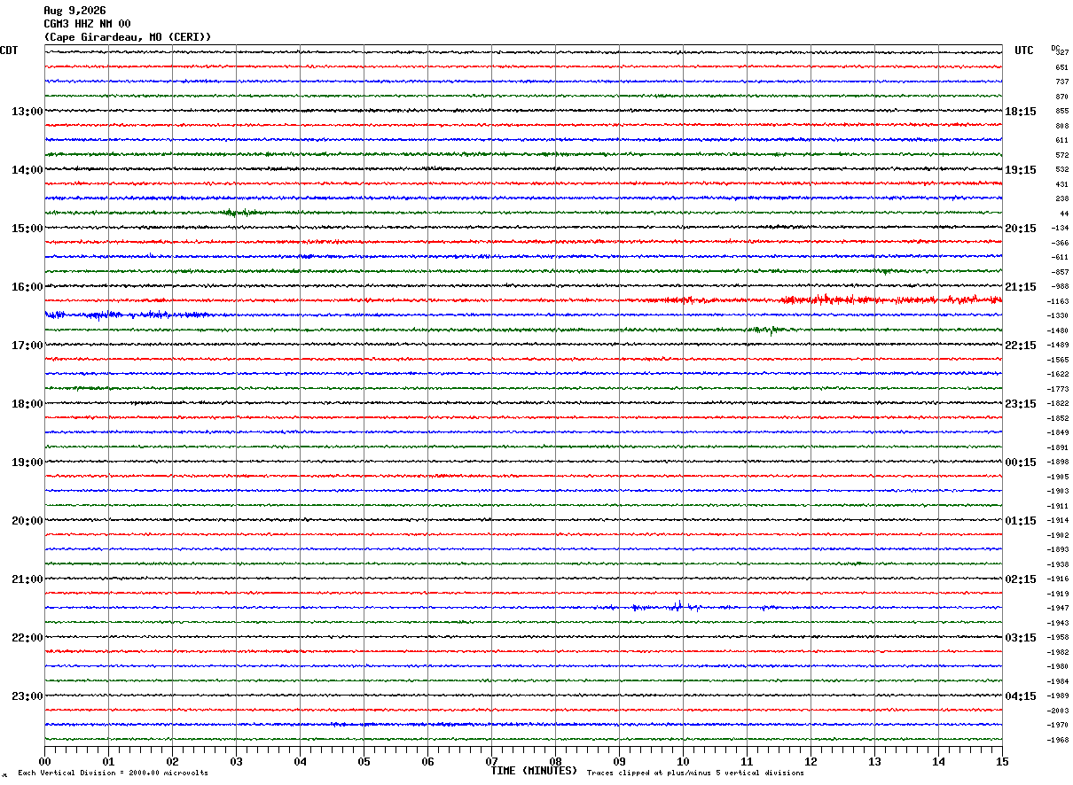The width and height of the screenshot is (1073, 785).
Task: Select the 13:00 CDT time label
Action: [x=27, y=112]
